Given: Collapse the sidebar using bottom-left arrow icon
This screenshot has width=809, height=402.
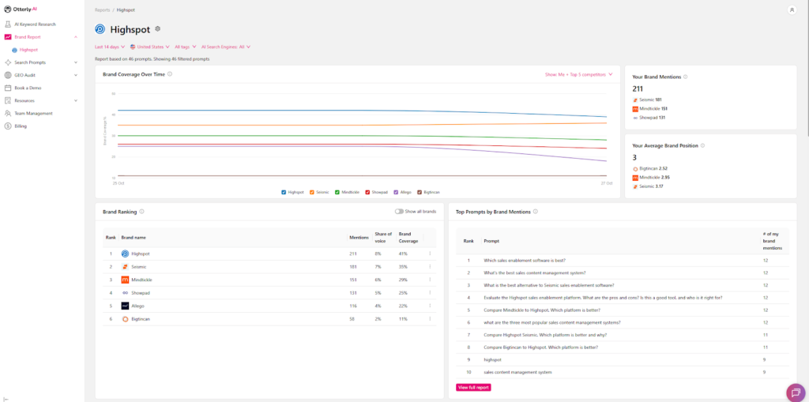Looking at the screenshot, I should pos(6,397).
